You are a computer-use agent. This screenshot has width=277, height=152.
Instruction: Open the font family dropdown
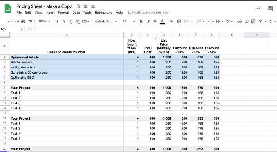106,21
